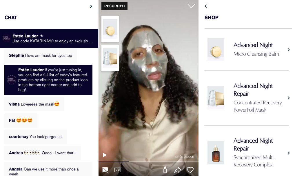Click the RECORDED badge on video
295x176 pixels.
[114, 6]
